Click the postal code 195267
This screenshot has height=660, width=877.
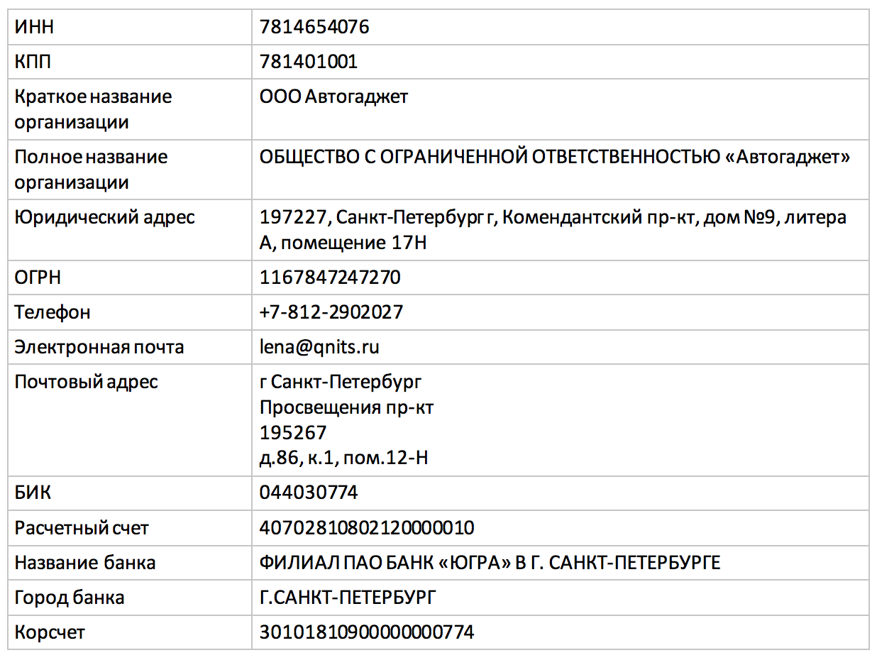(x=293, y=433)
